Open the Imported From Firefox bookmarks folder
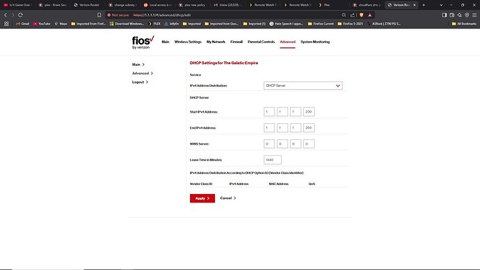Screen dimensions: 480x270 [88, 24]
